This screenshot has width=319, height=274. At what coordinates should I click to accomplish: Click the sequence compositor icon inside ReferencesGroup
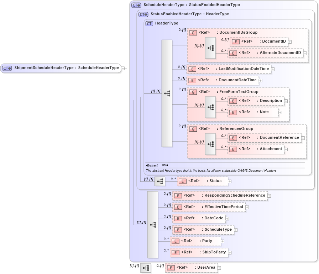[x=210, y=143]
